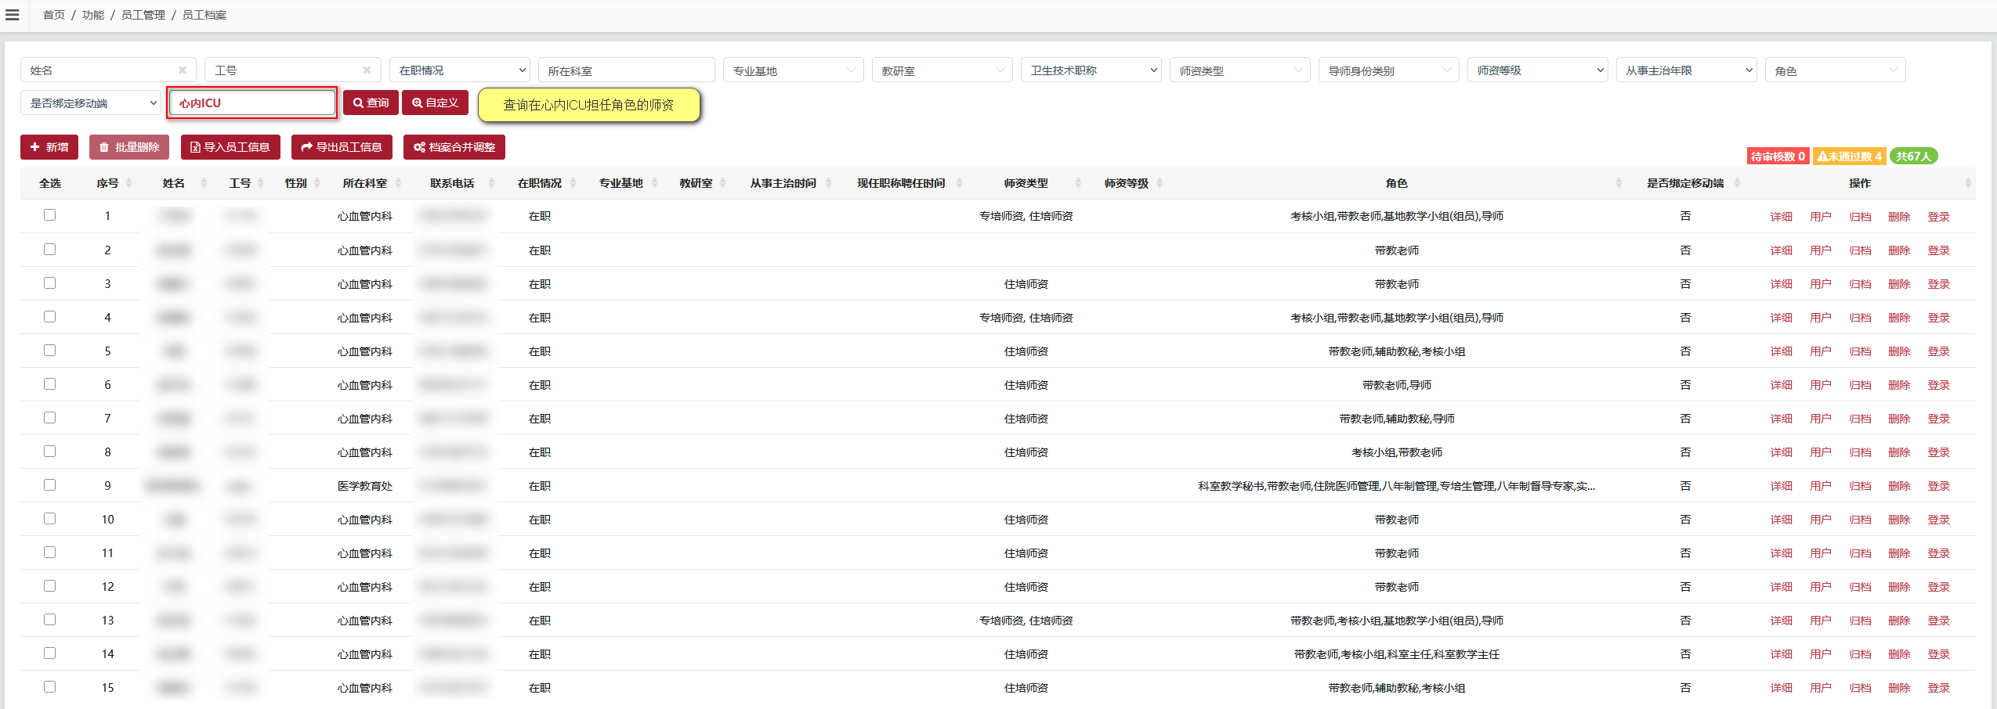Focus the 所在科室 department input field
The height and width of the screenshot is (709, 1997).
(627, 70)
